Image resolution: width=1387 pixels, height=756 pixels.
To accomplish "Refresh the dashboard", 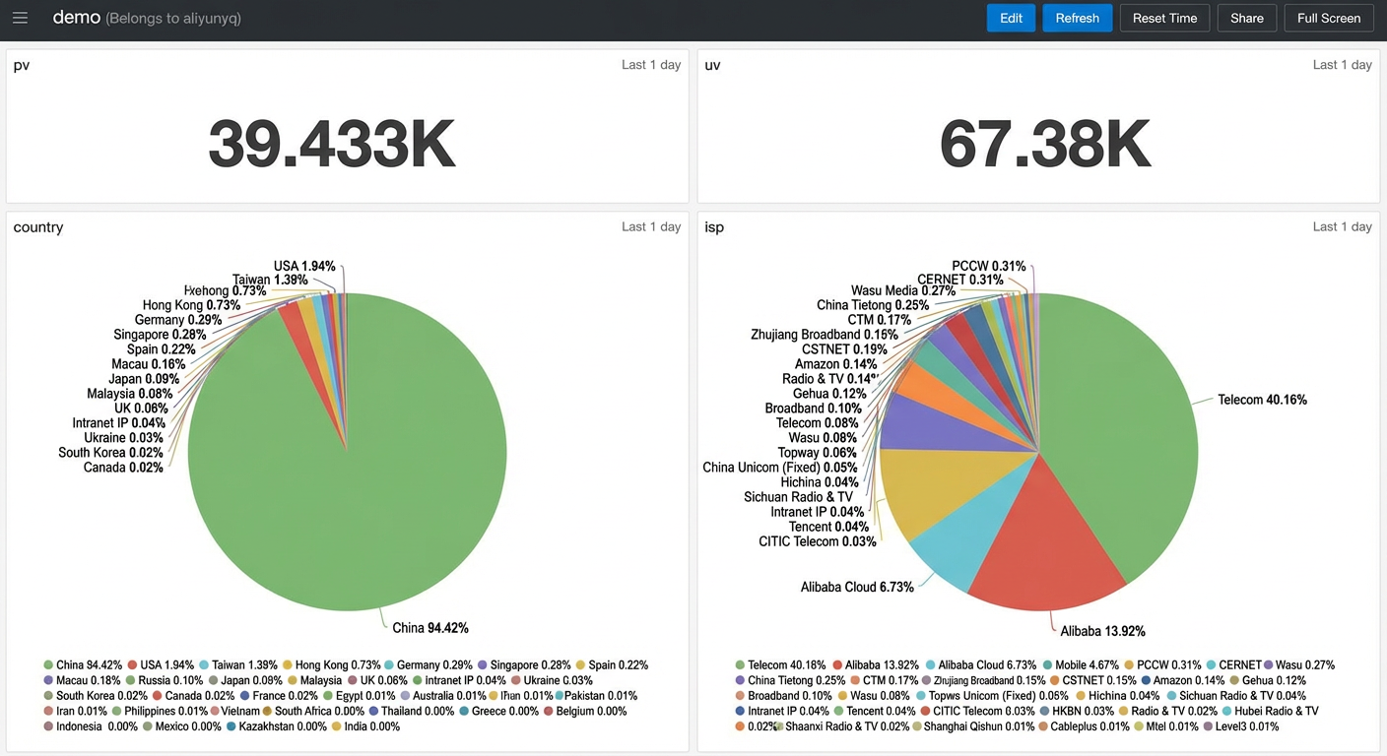I will point(1078,18).
